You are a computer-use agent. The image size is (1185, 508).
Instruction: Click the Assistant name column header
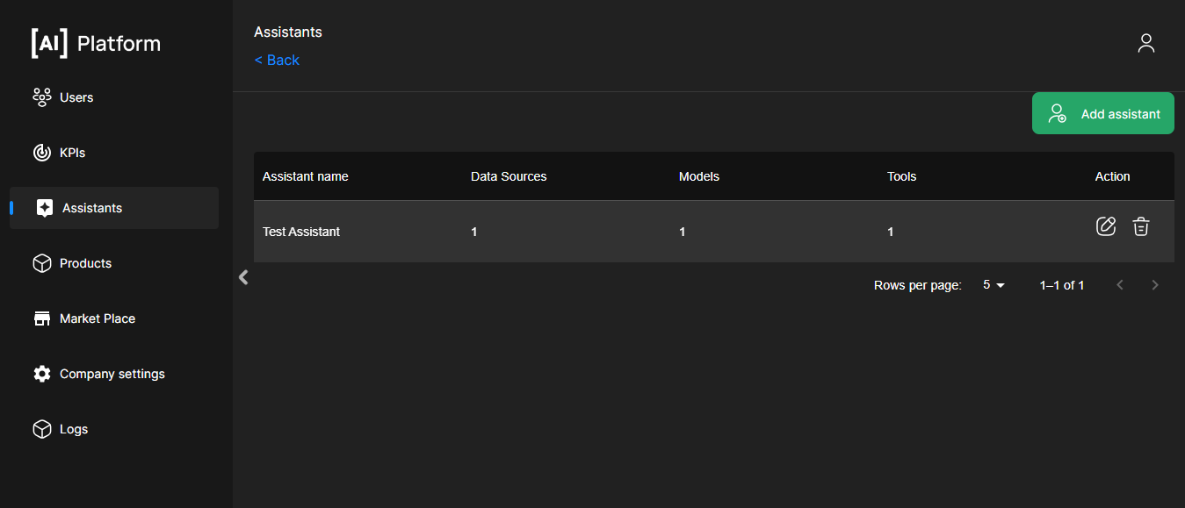[306, 176]
